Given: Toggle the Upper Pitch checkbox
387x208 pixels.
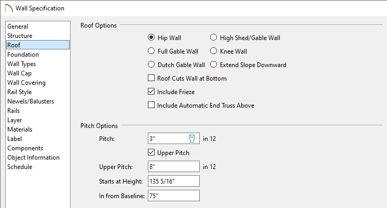Looking at the screenshot, I should click(x=151, y=152).
